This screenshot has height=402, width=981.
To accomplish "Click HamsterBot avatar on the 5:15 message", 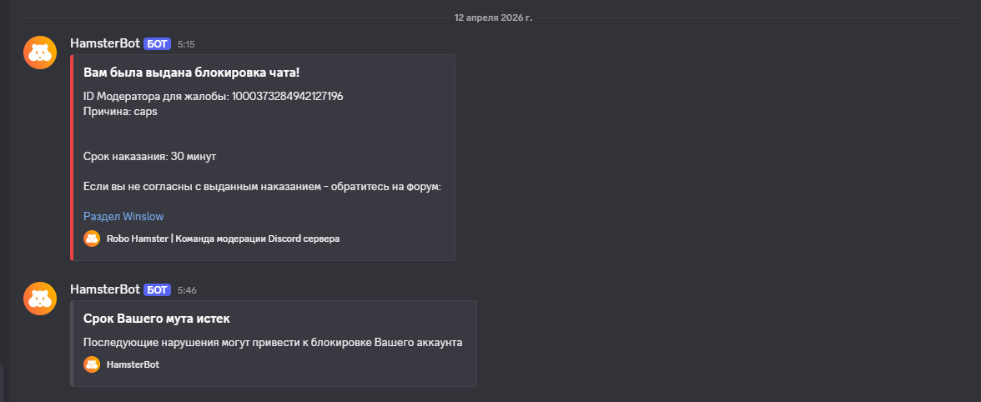I will pos(40,53).
